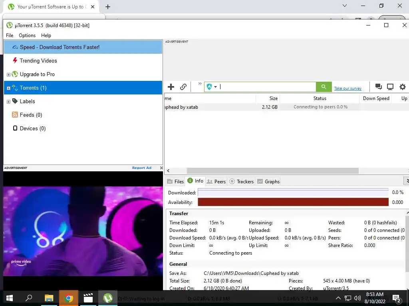Image resolution: width=409 pixels, height=306 pixels.
Task: Switch to Chrome from taskbar
Action: pos(69,298)
